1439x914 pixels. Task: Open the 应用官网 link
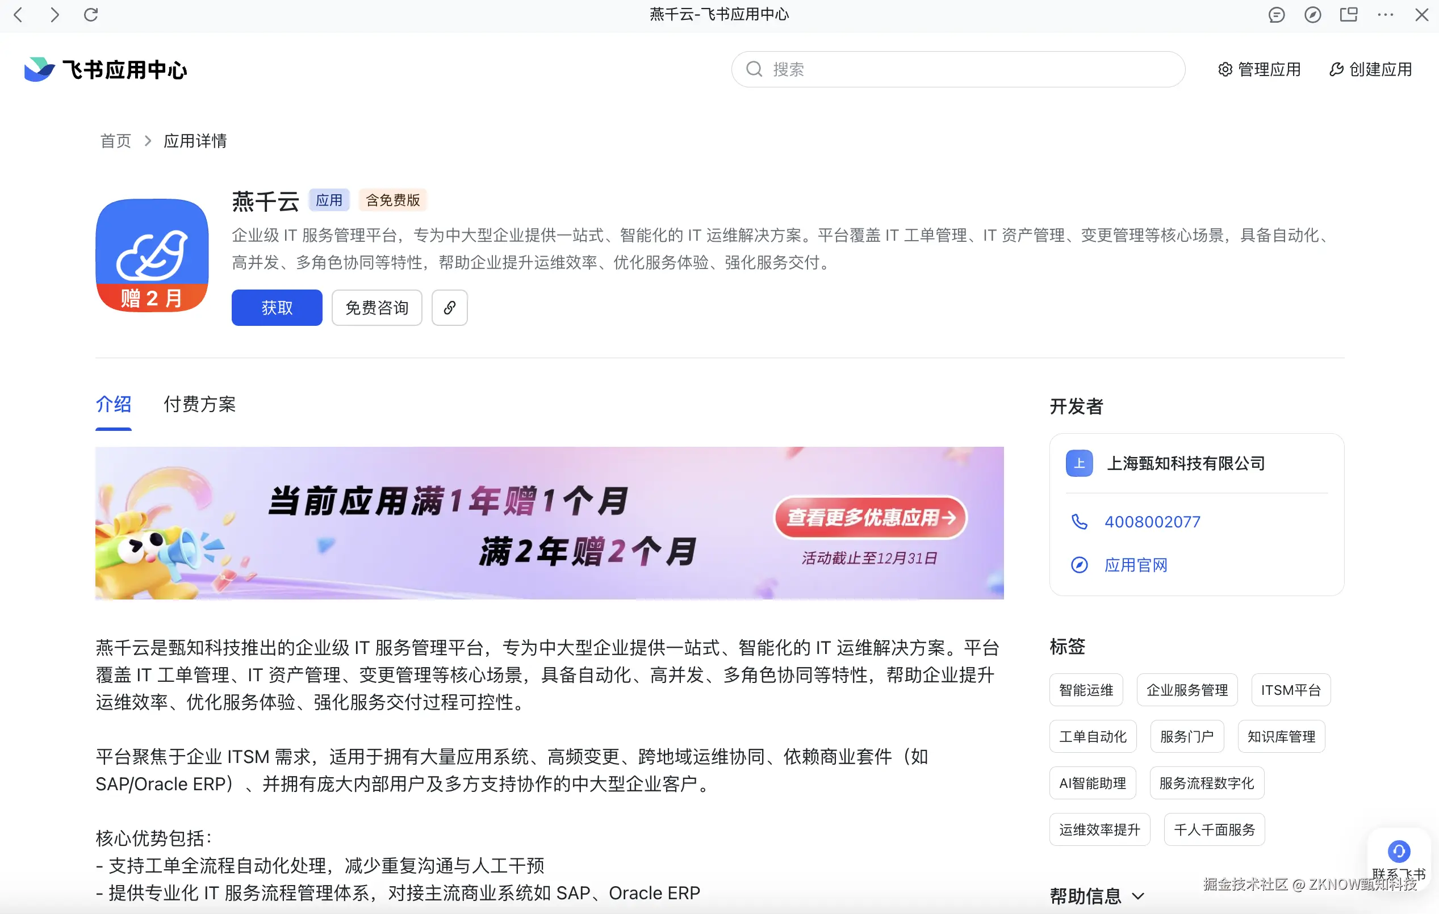pos(1135,565)
